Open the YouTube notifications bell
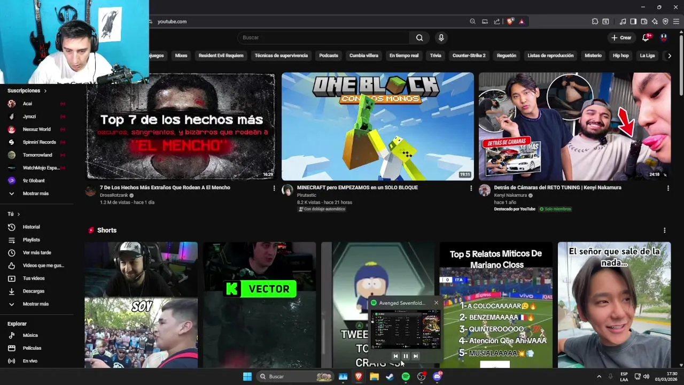This screenshot has height=385, width=684. tap(646, 37)
